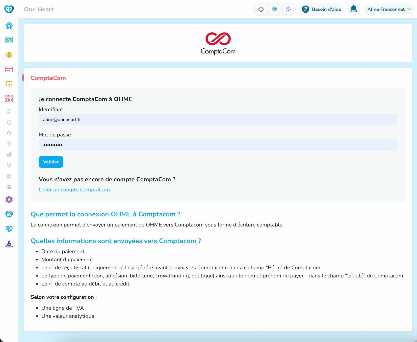
Task: Click the blue Sendinblue icon in top bar
Action: pyautogui.click(x=275, y=9)
